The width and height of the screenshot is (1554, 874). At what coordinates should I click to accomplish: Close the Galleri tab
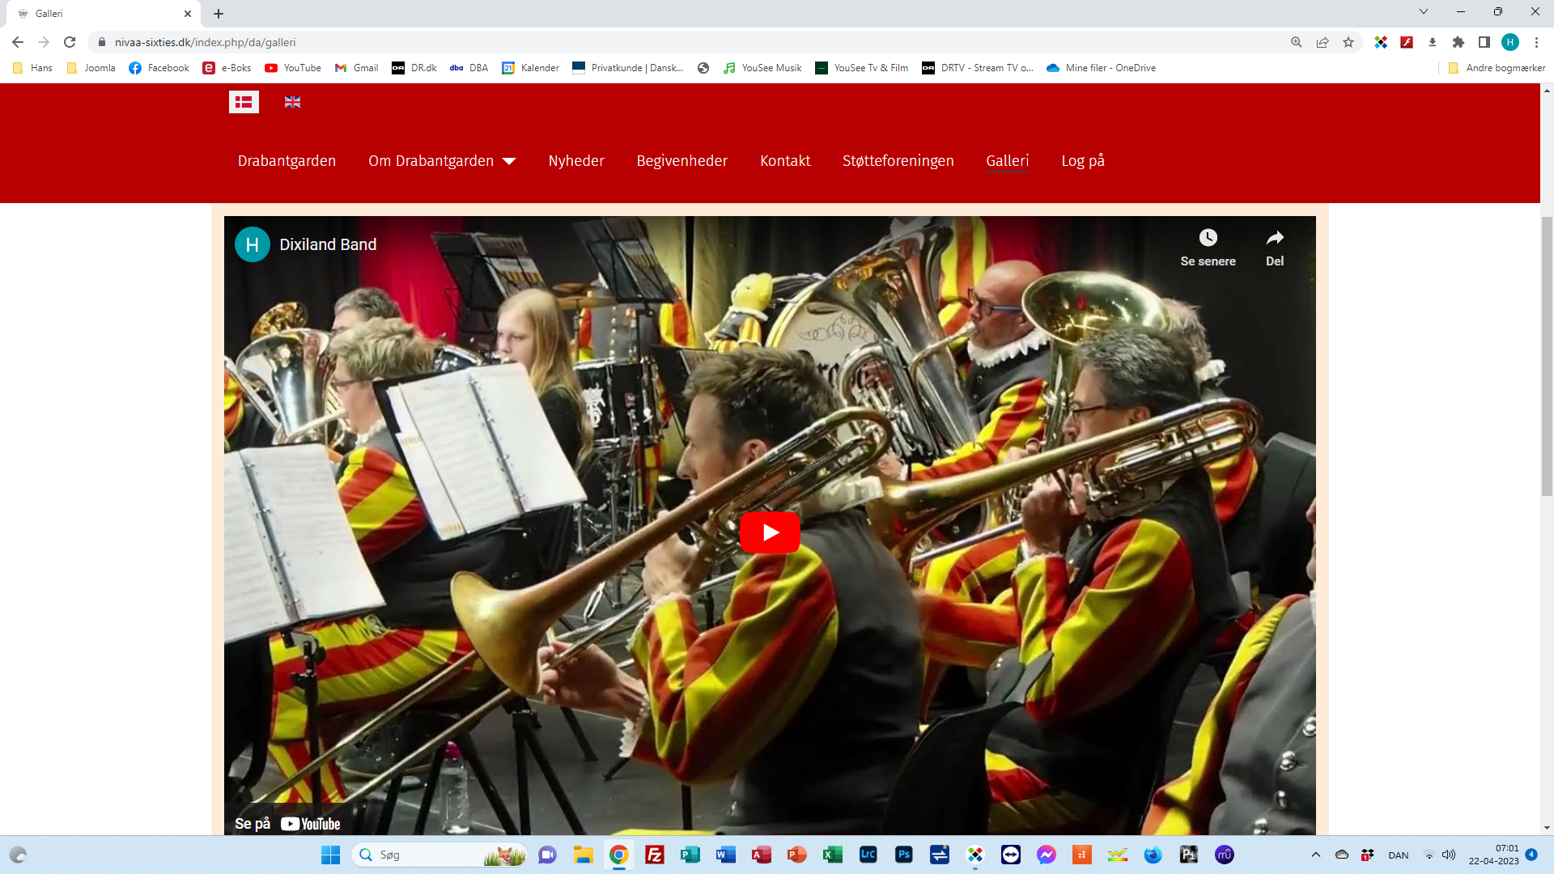(x=188, y=14)
